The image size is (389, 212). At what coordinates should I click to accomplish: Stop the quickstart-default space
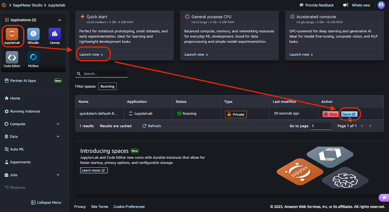tap(330, 114)
